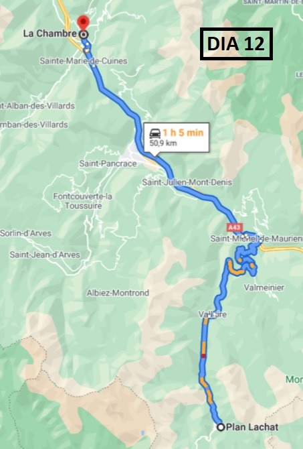Click the Plan Lachat text label
This screenshot has height=449, width=303.
(252, 428)
